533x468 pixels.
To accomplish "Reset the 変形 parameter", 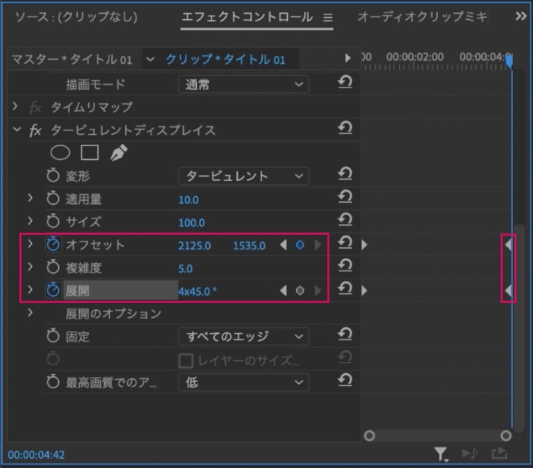I will 345,174.
